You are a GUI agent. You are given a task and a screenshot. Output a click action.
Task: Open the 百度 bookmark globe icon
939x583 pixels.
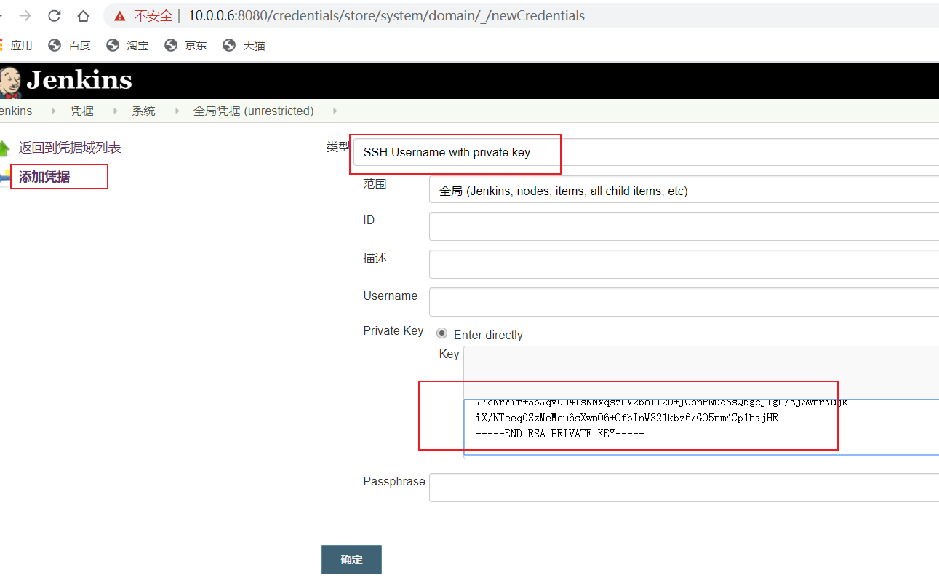click(x=55, y=46)
